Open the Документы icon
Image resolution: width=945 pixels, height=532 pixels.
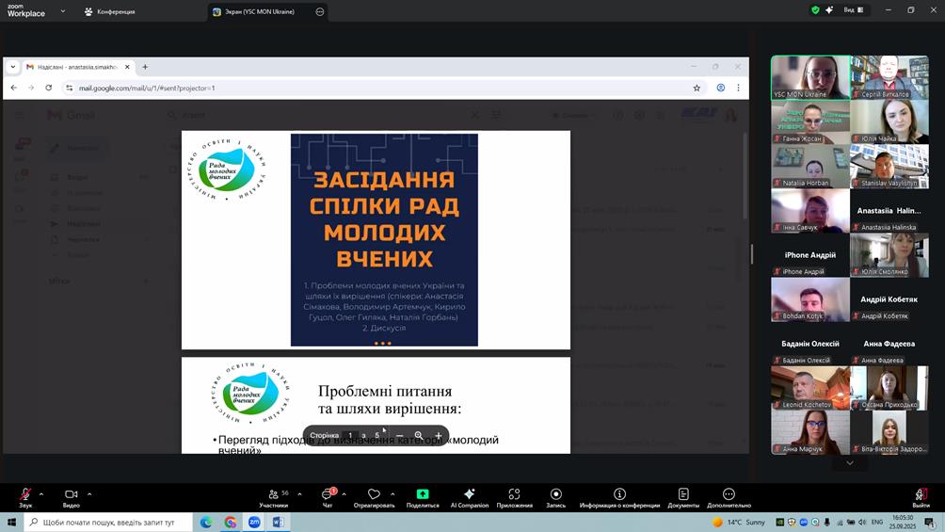pos(683,495)
